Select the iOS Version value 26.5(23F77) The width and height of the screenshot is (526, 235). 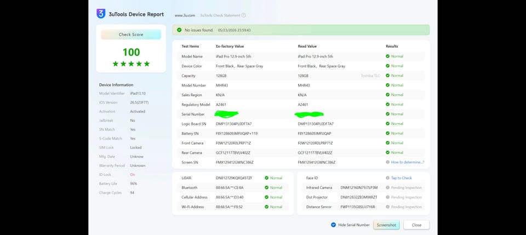[x=140, y=102]
